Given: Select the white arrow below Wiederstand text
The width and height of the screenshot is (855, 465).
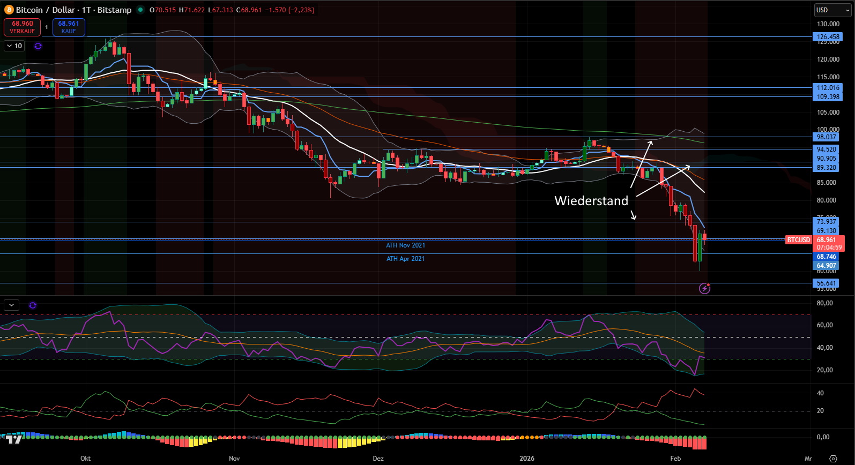Looking at the screenshot, I should pyautogui.click(x=633, y=215).
